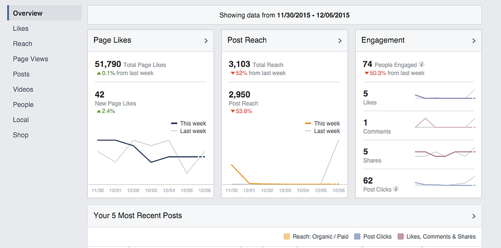This screenshot has width=501, height=248.
Task: Go to the Likes section in the sidebar
Action: point(21,28)
